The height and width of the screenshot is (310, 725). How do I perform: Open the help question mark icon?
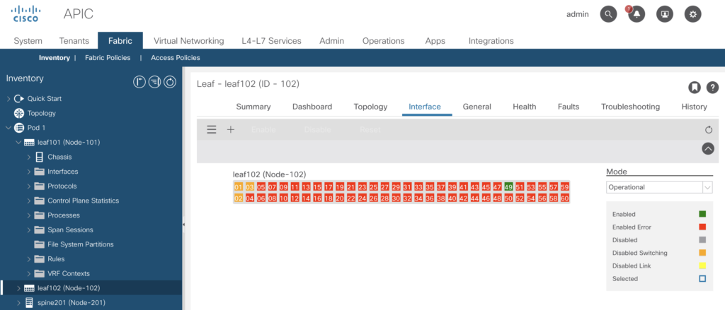coord(712,87)
